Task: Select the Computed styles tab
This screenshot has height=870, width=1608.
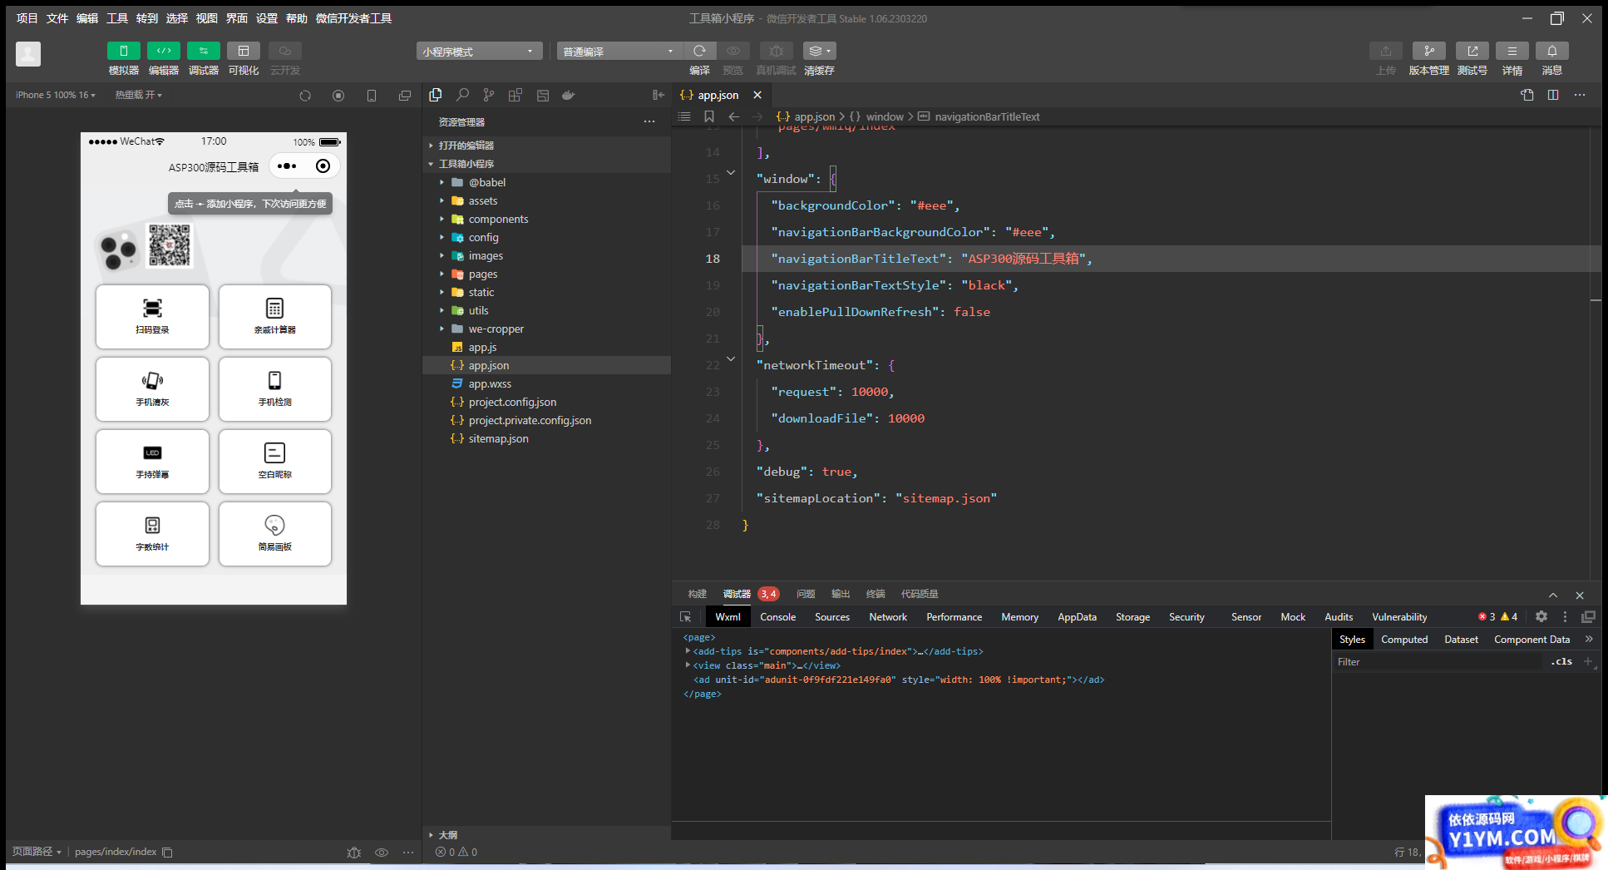Action: click(1404, 640)
